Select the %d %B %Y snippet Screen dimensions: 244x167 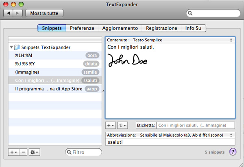click(55, 64)
